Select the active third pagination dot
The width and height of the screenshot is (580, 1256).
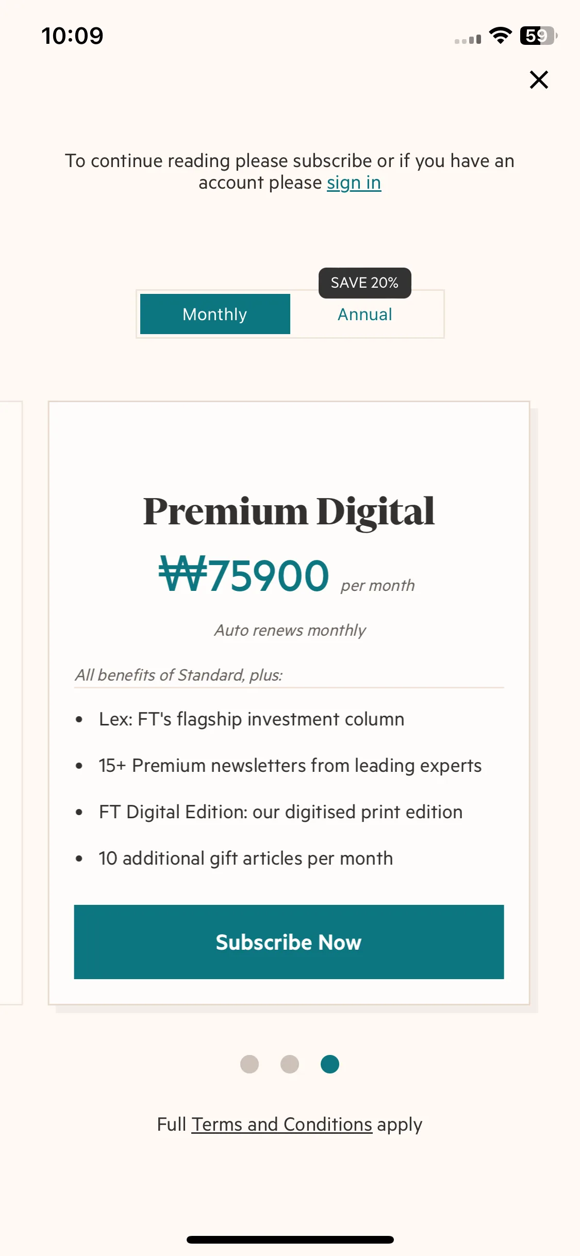tap(330, 1064)
